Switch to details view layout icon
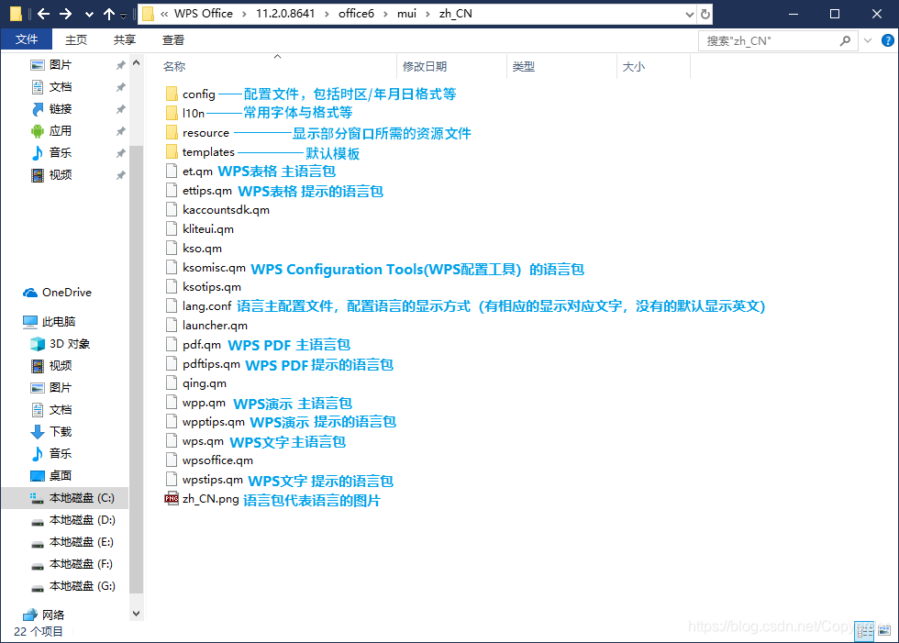899x643 pixels. [864, 632]
